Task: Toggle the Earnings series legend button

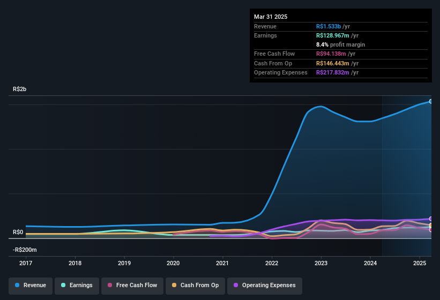Action: pyautogui.click(x=77, y=286)
